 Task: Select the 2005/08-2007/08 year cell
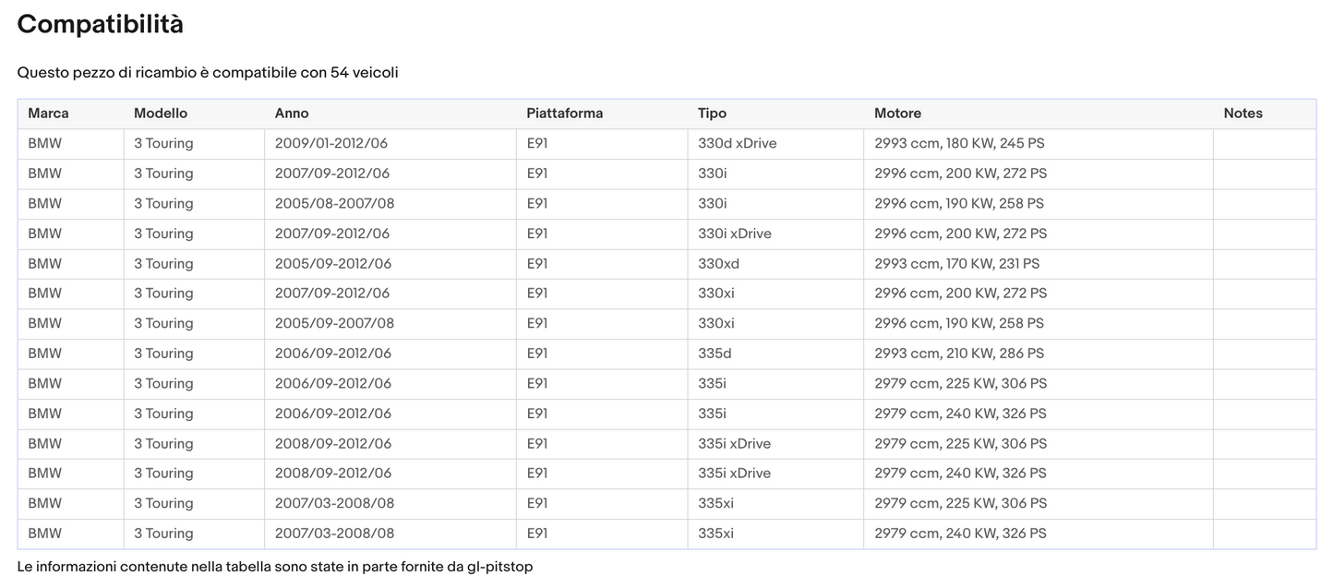pyautogui.click(x=334, y=204)
